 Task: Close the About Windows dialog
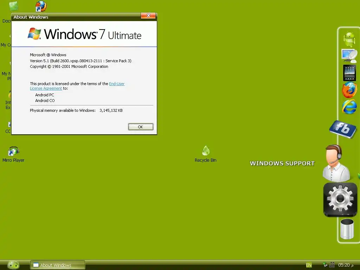tap(148, 15)
